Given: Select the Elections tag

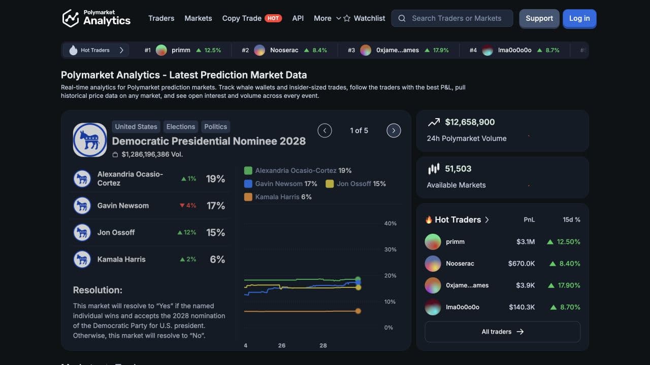Looking at the screenshot, I should click(x=181, y=127).
